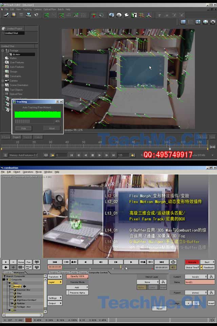Switch to the Toolbar tab in combustion
This screenshot has width=217, height=326.
(x=8, y=272)
